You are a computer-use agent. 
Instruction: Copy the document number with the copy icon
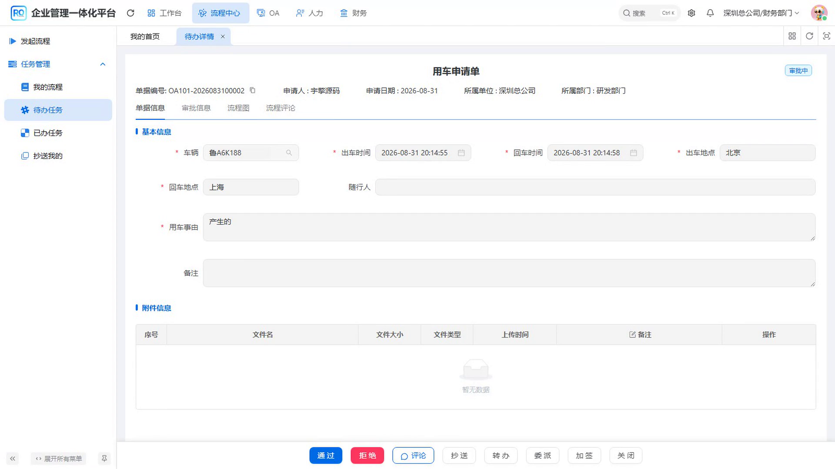(x=253, y=90)
